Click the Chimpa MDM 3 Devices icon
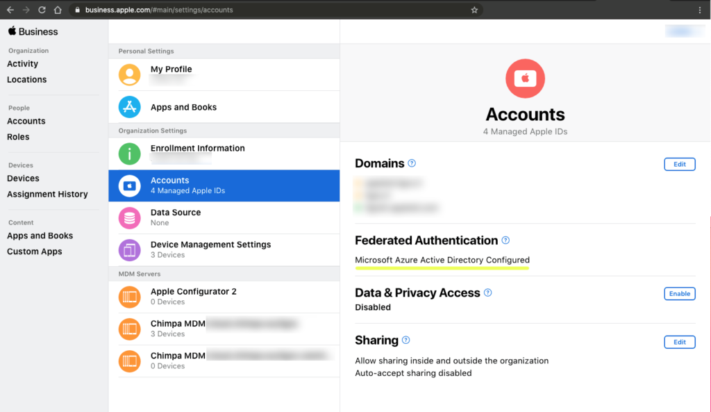The image size is (711, 412). 130,329
